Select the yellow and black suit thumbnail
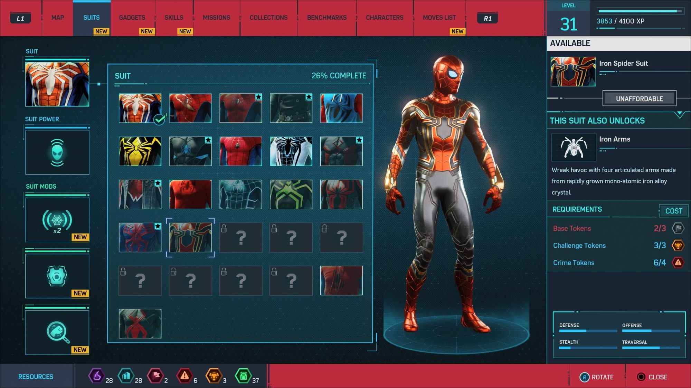This screenshot has width=691, height=388. 140,151
